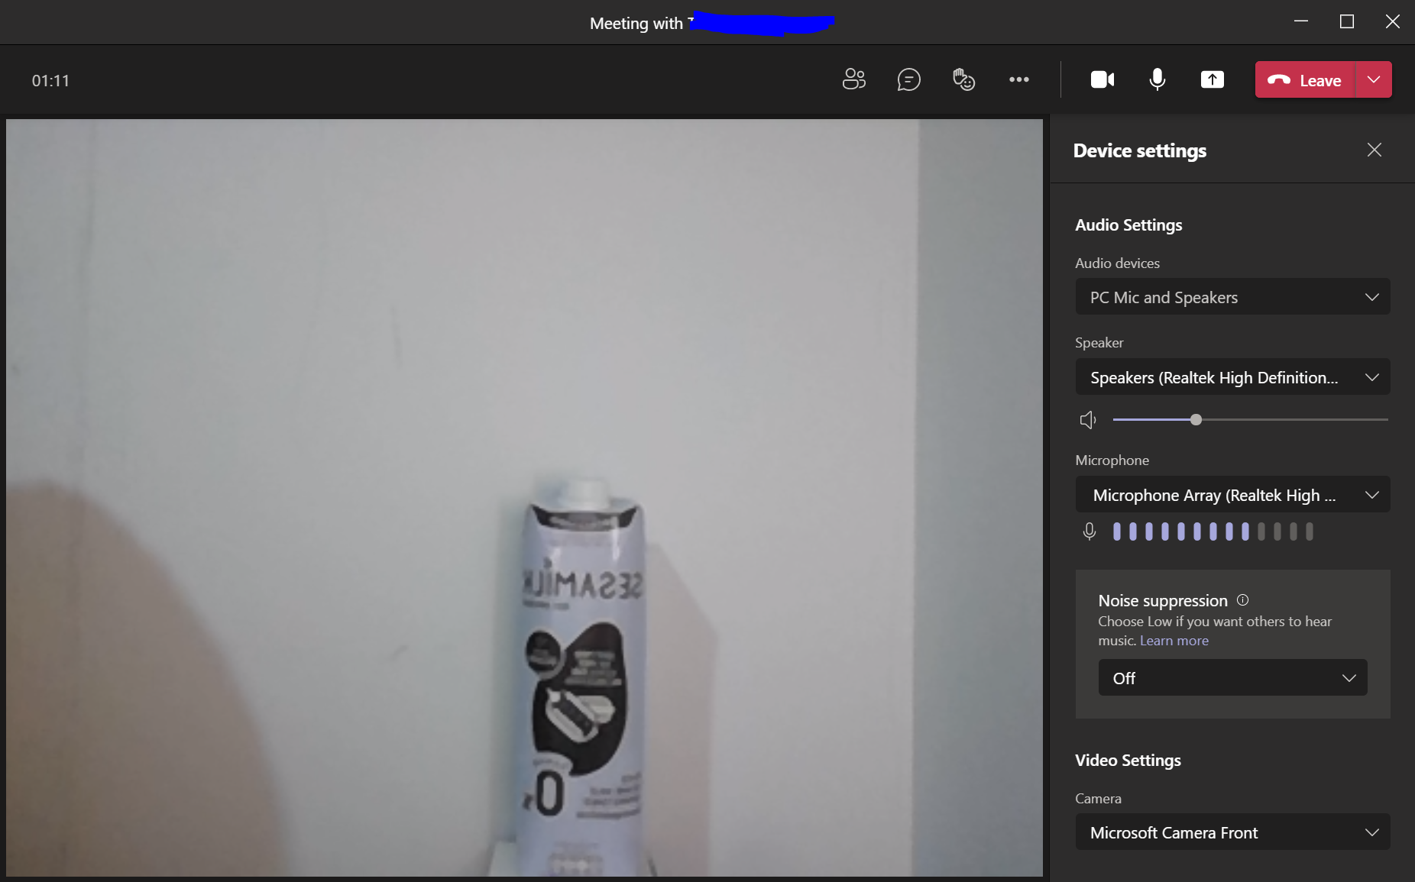Leave the meeting
Viewport: 1415px width, 882px height.
(x=1305, y=79)
